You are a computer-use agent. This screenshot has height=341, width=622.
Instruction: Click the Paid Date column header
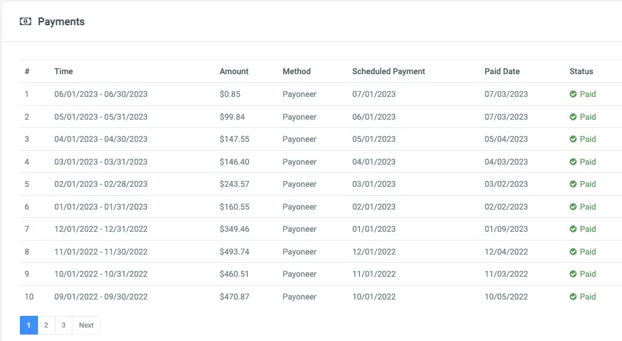(502, 71)
